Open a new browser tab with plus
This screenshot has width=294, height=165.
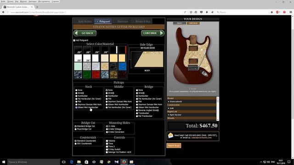(x=37, y=7)
